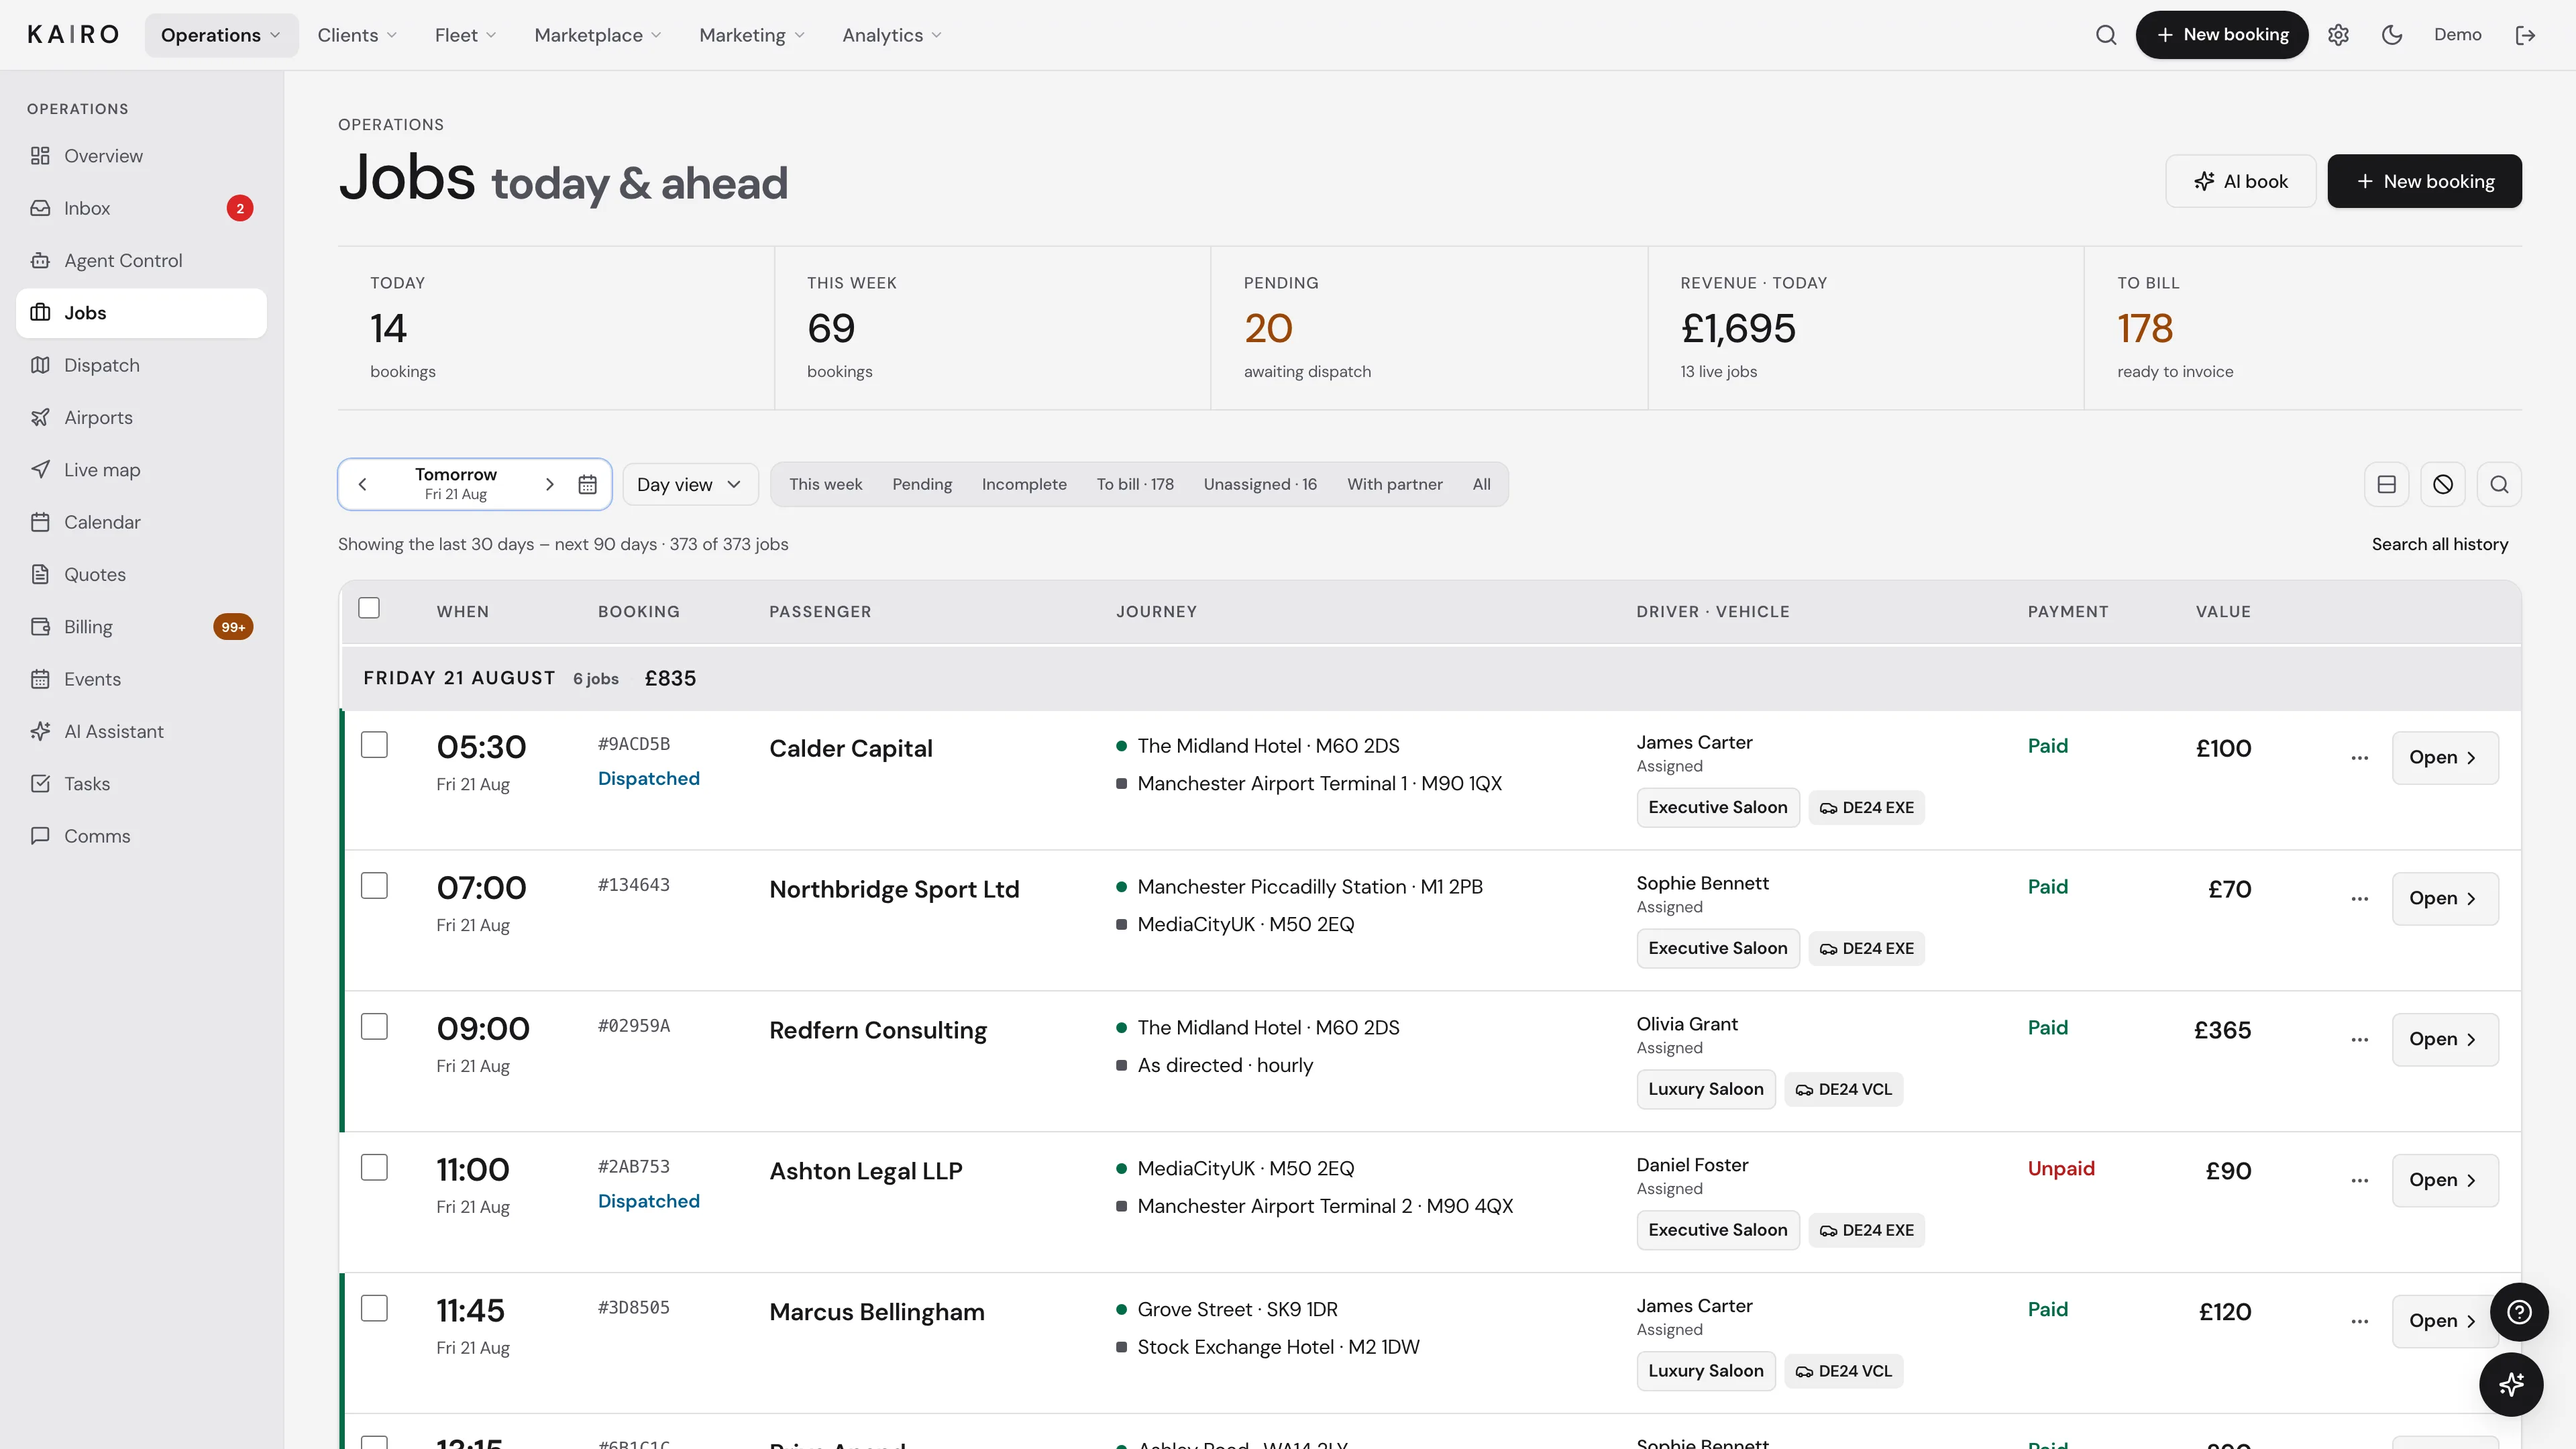Open the Ashton Legal LLP job via Open button
The image size is (2576, 1449).
click(2445, 1181)
